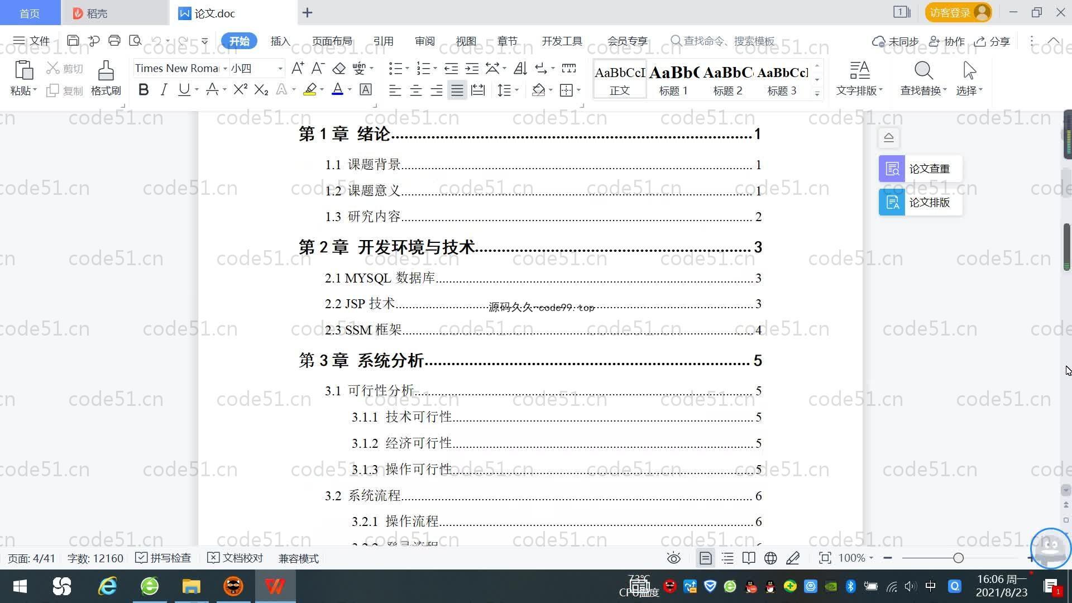
Task: Open the View tab
Action: 466,41
